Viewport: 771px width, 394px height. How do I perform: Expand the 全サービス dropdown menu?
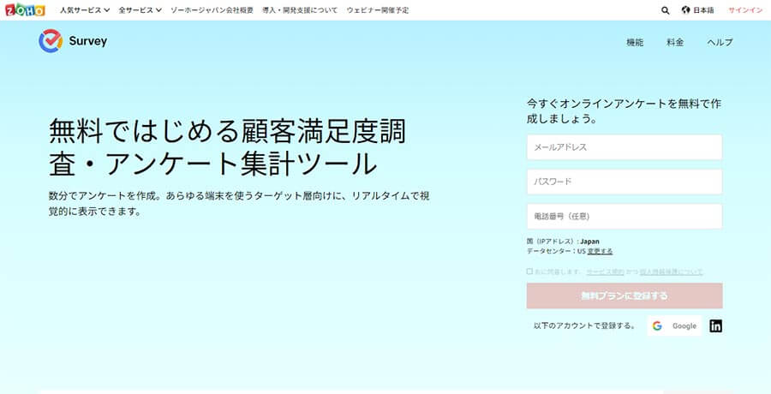pyautogui.click(x=141, y=11)
